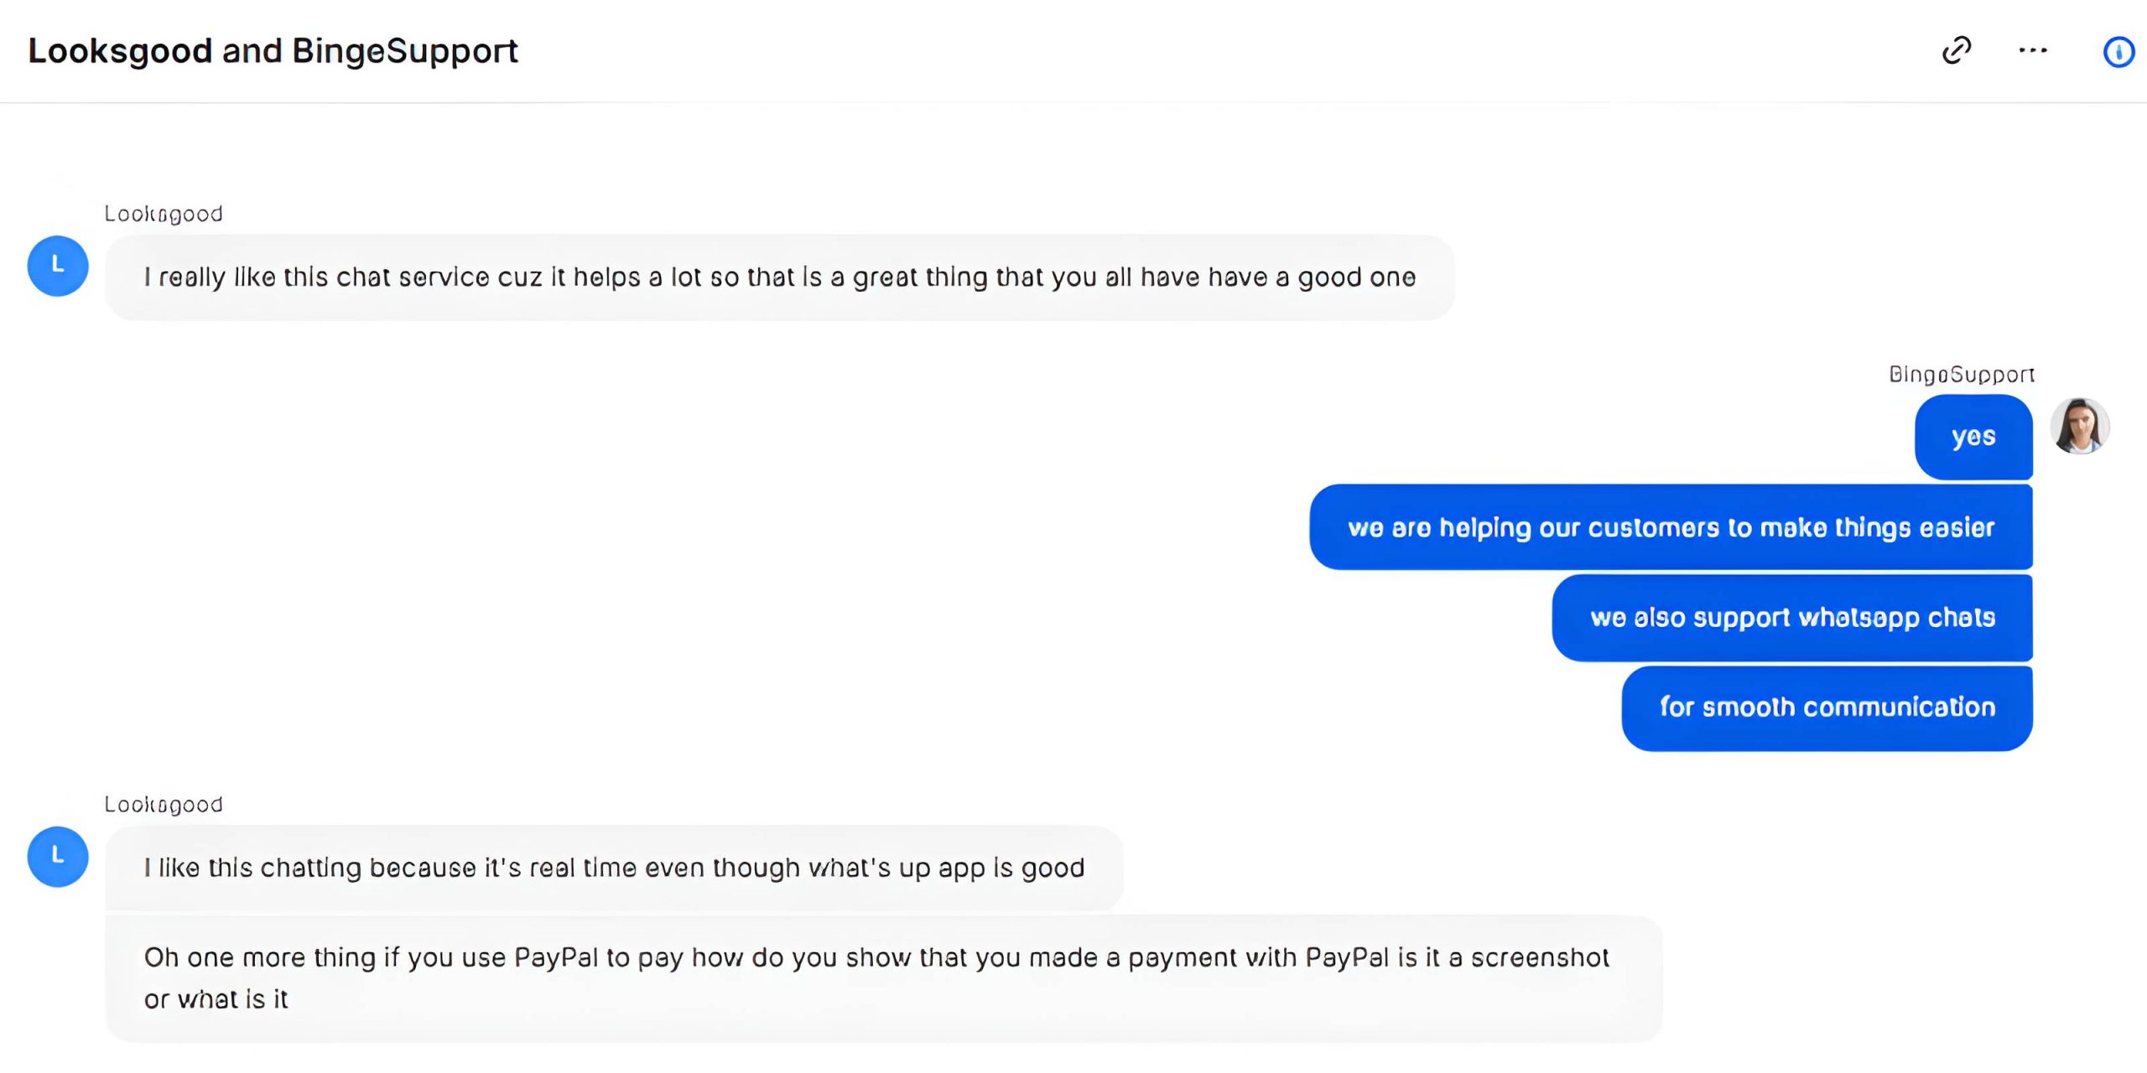Copy the conversation link using chain icon
The height and width of the screenshot is (1073, 2147).
click(1956, 51)
